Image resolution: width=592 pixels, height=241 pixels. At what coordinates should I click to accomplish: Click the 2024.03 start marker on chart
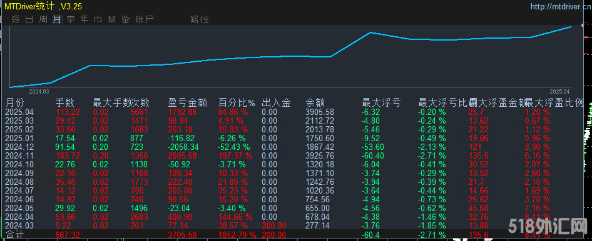click(x=39, y=92)
